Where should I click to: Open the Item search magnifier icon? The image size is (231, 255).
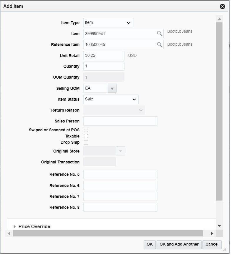[x=160, y=34]
